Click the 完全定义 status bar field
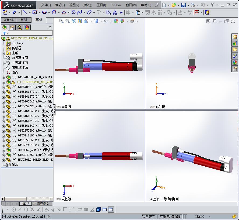Image resolution: width=239 pixels, height=220 pixels. (x=149, y=216)
